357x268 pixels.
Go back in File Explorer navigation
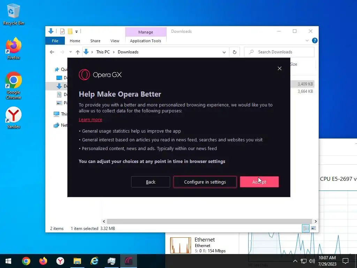tap(52, 52)
